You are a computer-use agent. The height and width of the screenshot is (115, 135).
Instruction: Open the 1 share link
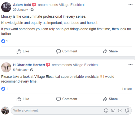click(127, 89)
